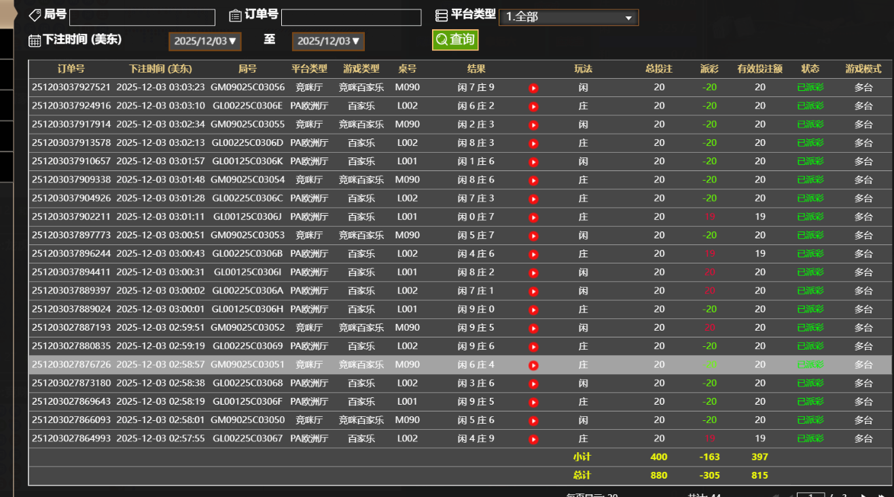Play the video for round GM09025C03053

[533, 236]
